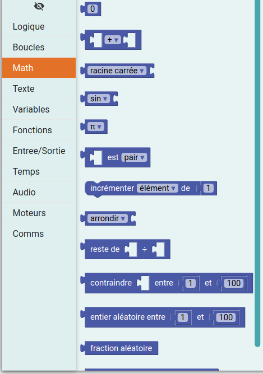The image size is (263, 374).
Task: Open the racine carrée dropdown
Action: tap(117, 71)
